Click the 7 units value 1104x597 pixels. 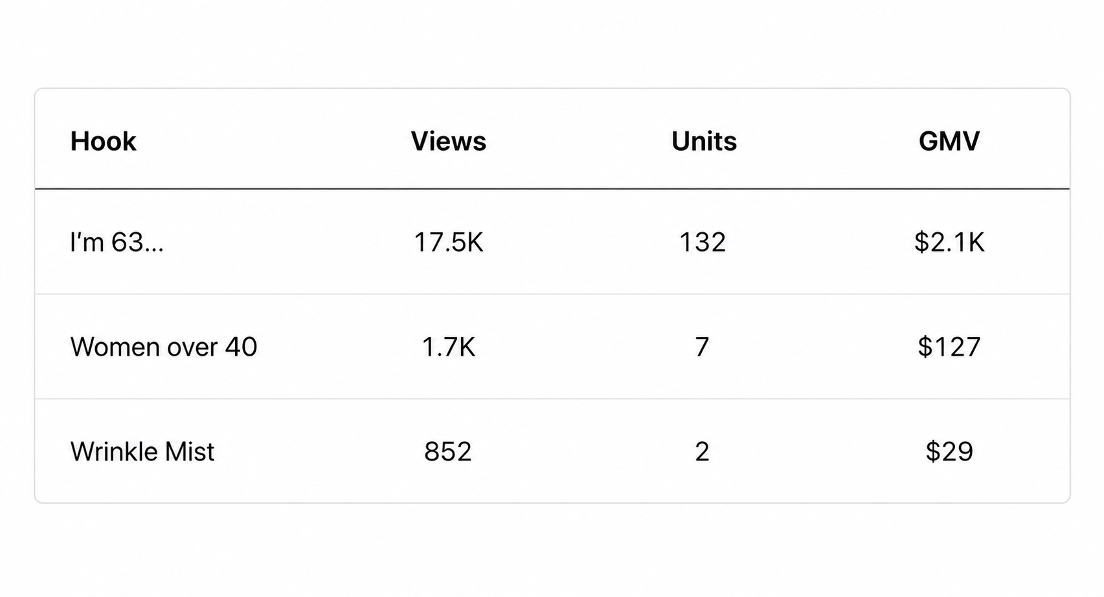click(703, 347)
